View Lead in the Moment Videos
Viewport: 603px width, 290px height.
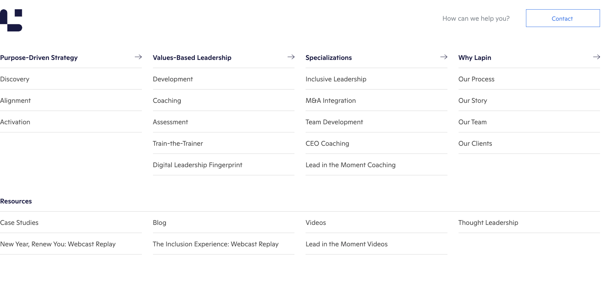[347, 244]
